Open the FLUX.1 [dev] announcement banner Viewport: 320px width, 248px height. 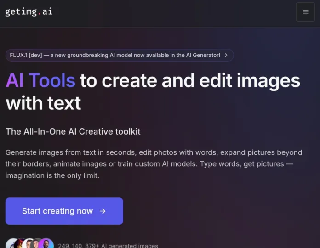click(x=120, y=55)
